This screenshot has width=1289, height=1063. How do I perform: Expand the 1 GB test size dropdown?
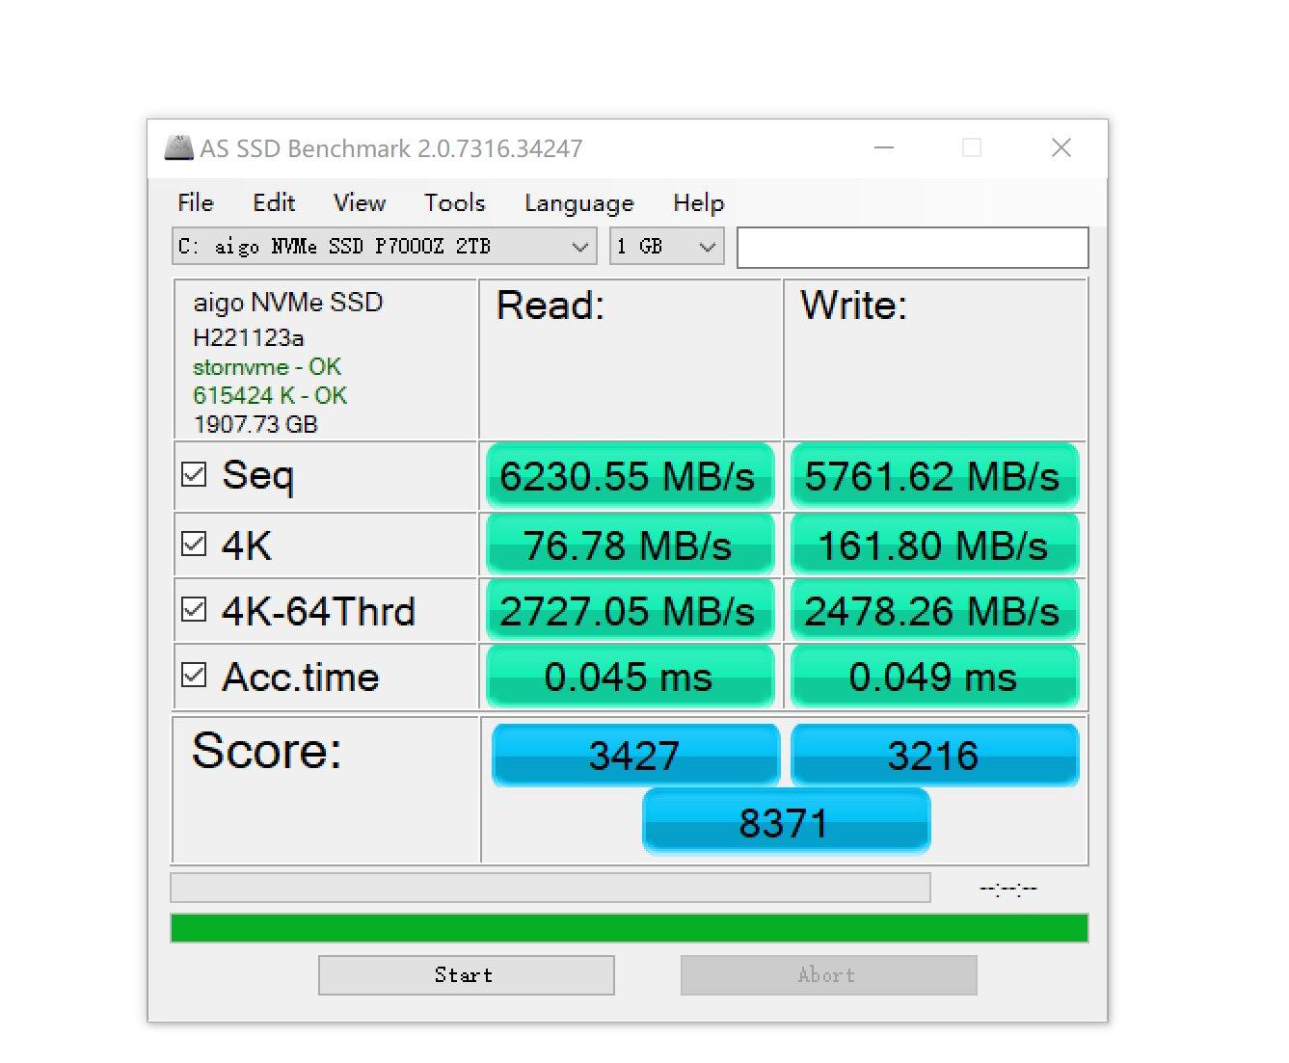click(x=667, y=247)
